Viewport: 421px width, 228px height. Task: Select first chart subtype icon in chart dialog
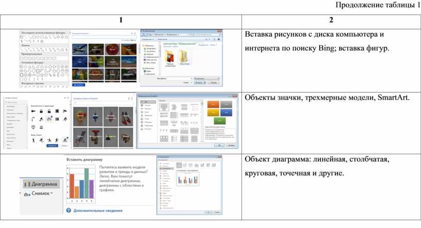[x=179, y=165]
